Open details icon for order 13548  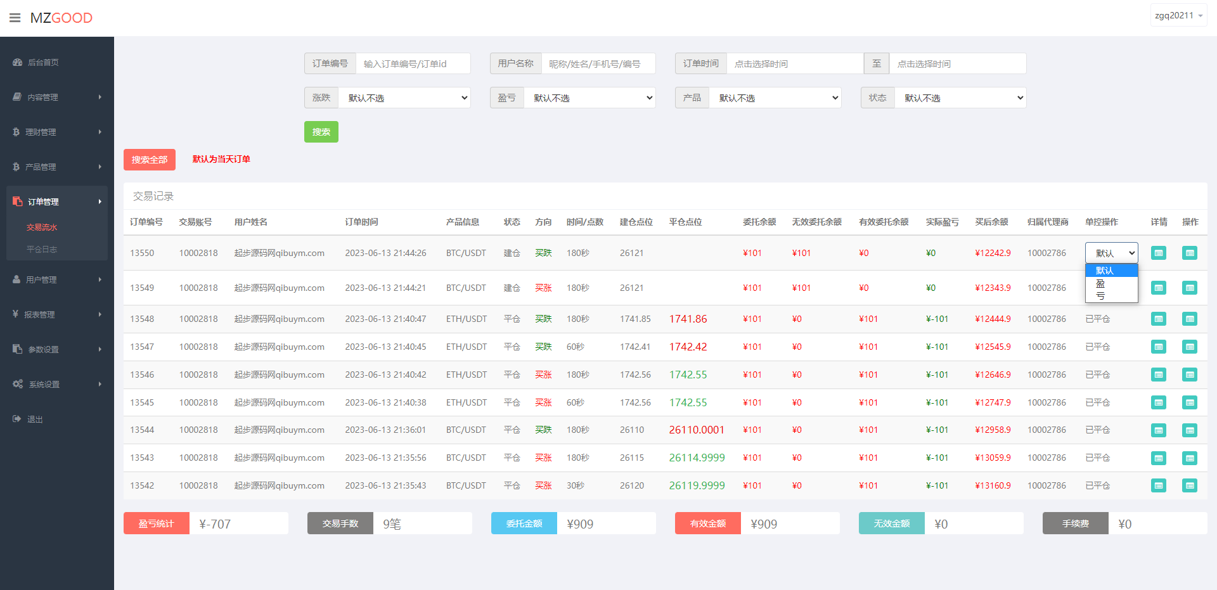(x=1158, y=319)
